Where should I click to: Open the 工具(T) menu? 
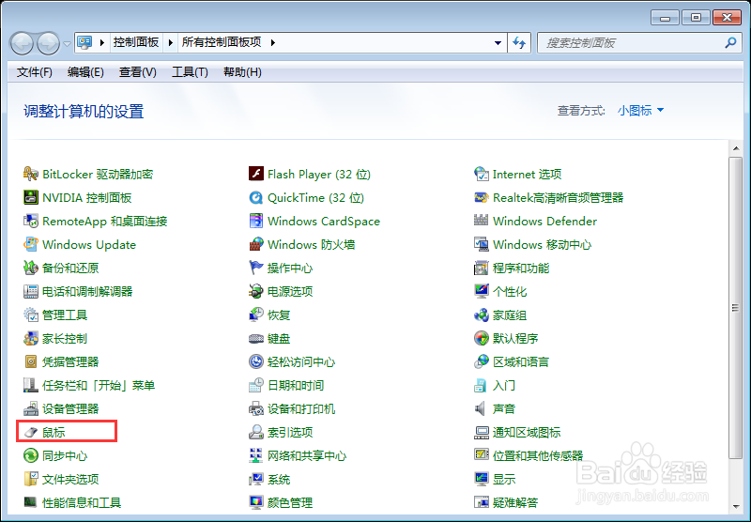191,72
